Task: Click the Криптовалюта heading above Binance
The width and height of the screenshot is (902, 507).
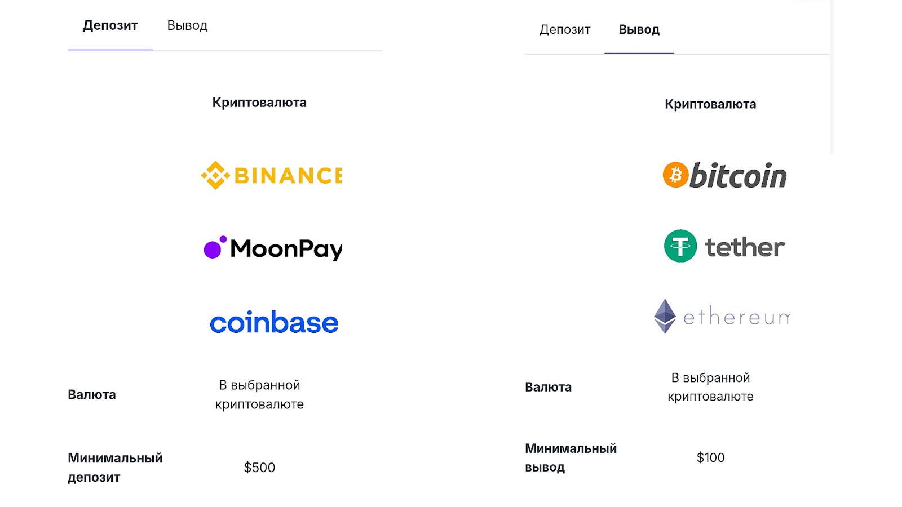Action: pos(259,103)
